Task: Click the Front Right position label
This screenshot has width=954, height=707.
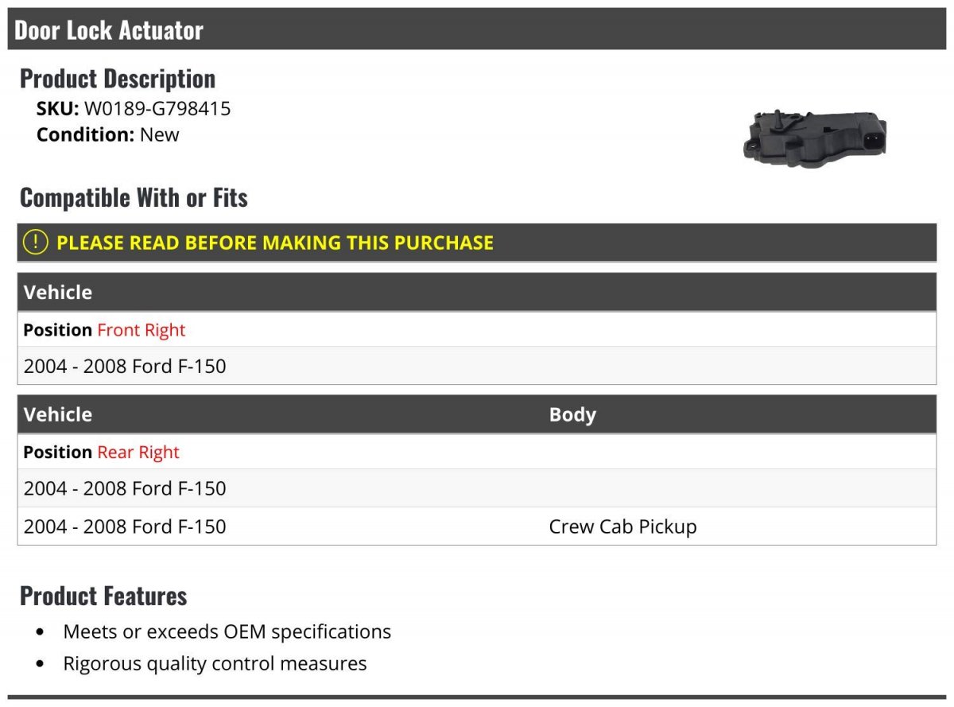Action: [x=141, y=330]
